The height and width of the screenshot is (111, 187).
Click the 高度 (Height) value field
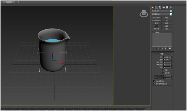click(166, 60)
